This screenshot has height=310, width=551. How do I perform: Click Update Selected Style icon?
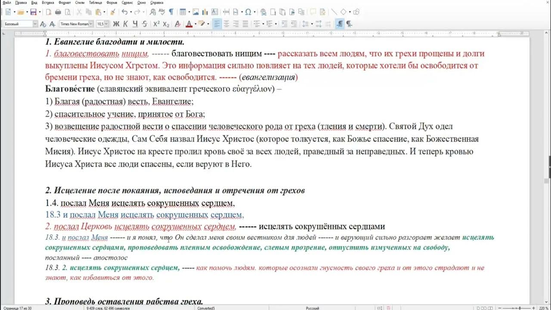[x=43, y=24]
